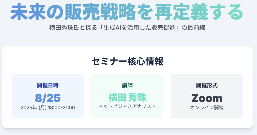The width and height of the screenshot is (257, 135).
Task: Open the green instructor name 横田 秀珠
Action: tap(127, 97)
